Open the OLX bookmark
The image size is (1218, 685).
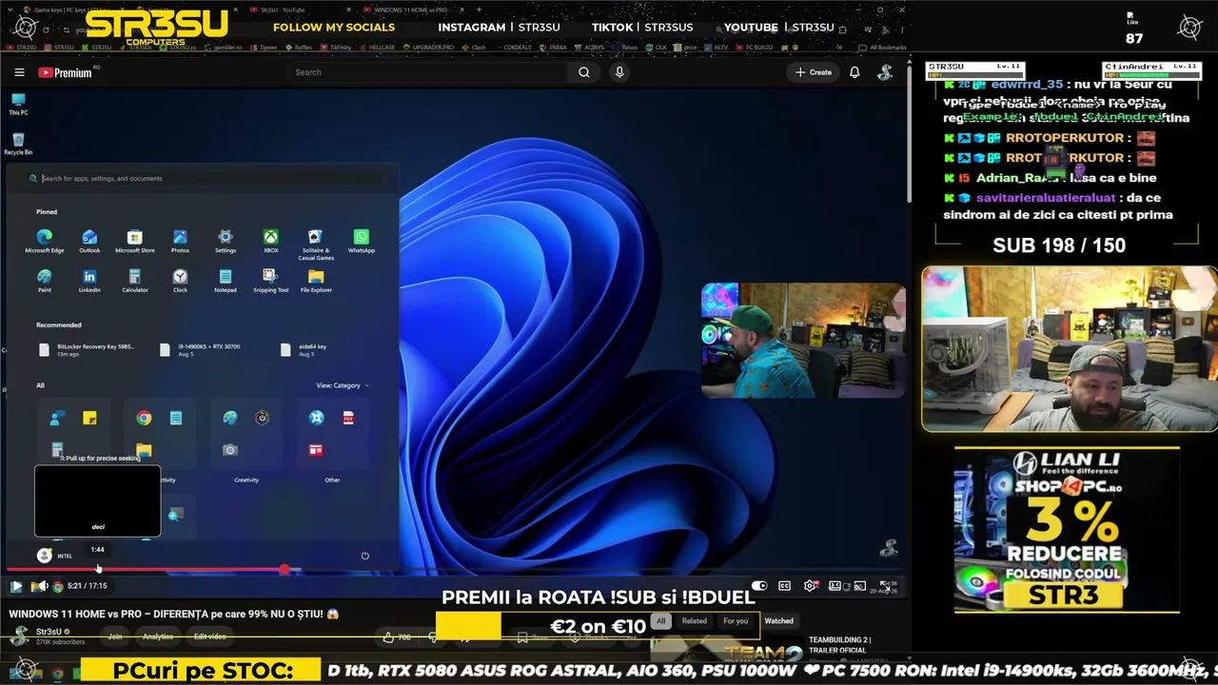[x=658, y=47]
